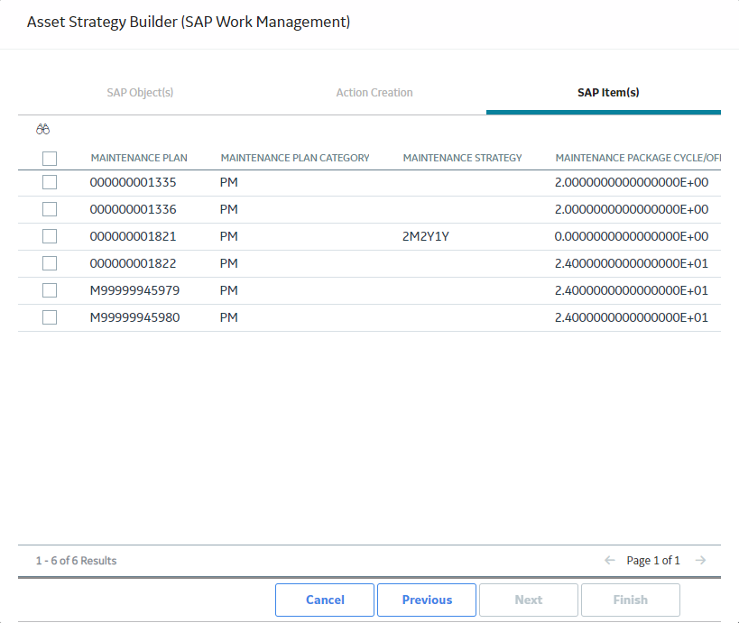Select maintenance plan M99999945979 text
The width and height of the screenshot is (739, 623).
click(x=134, y=290)
